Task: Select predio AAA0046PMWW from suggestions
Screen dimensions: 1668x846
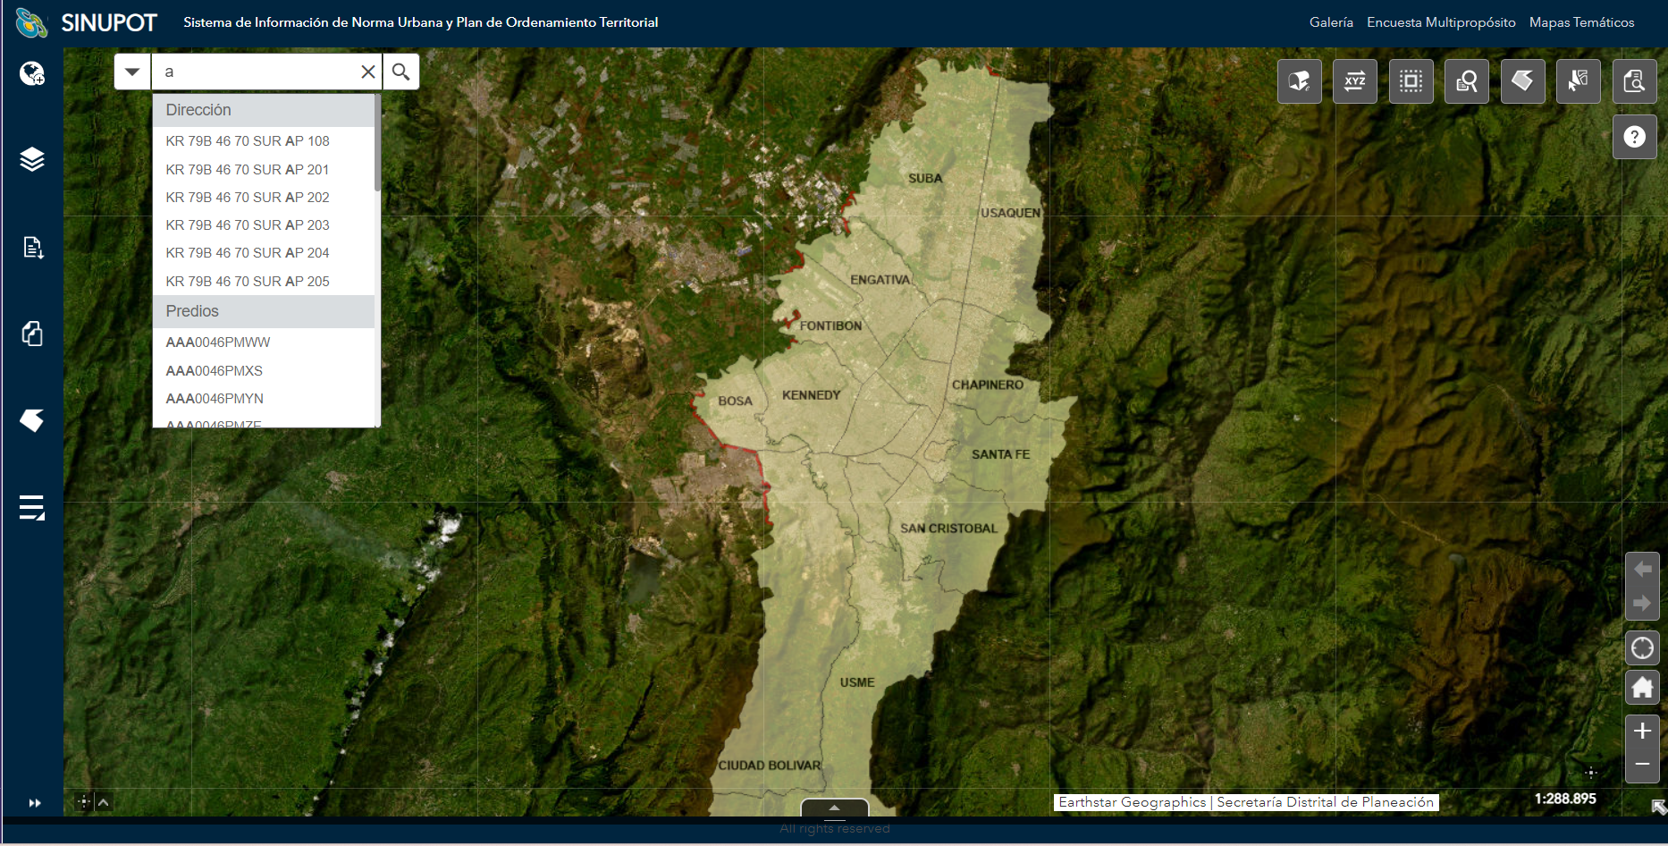Action: 217,342
